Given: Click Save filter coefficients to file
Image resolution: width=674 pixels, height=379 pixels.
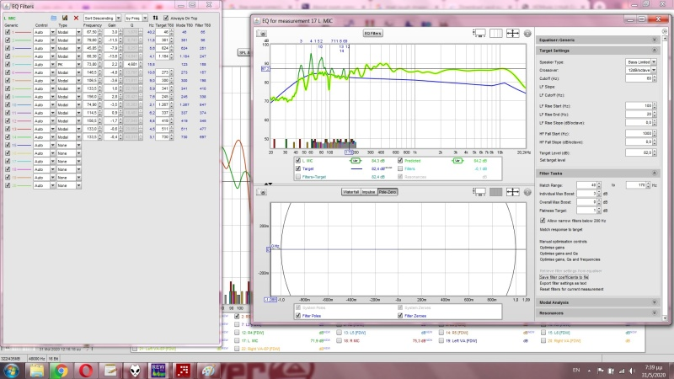Looking at the screenshot, I should click(x=564, y=277).
